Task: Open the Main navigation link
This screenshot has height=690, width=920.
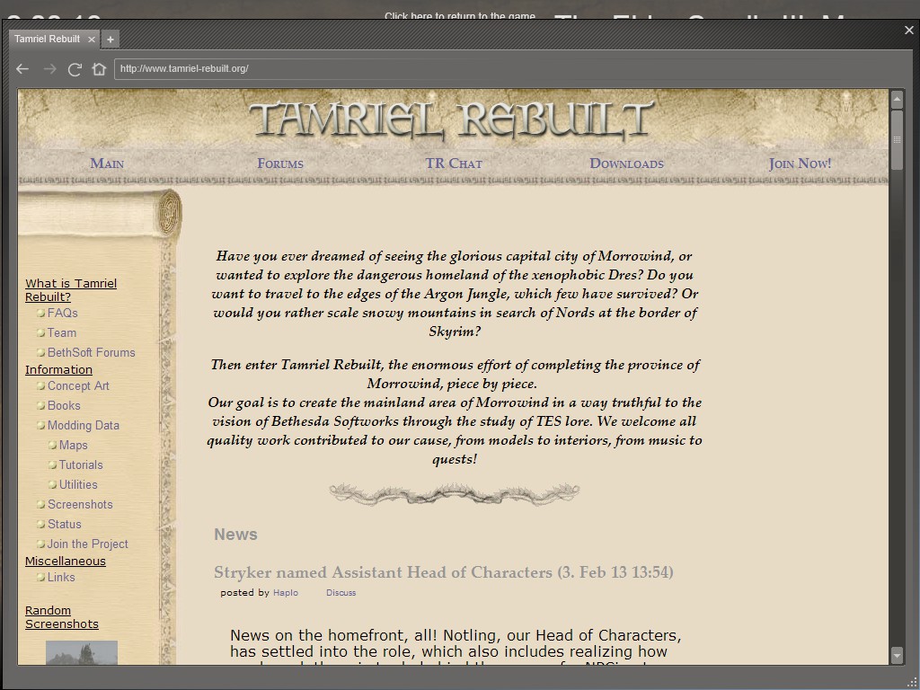Action: [107, 164]
